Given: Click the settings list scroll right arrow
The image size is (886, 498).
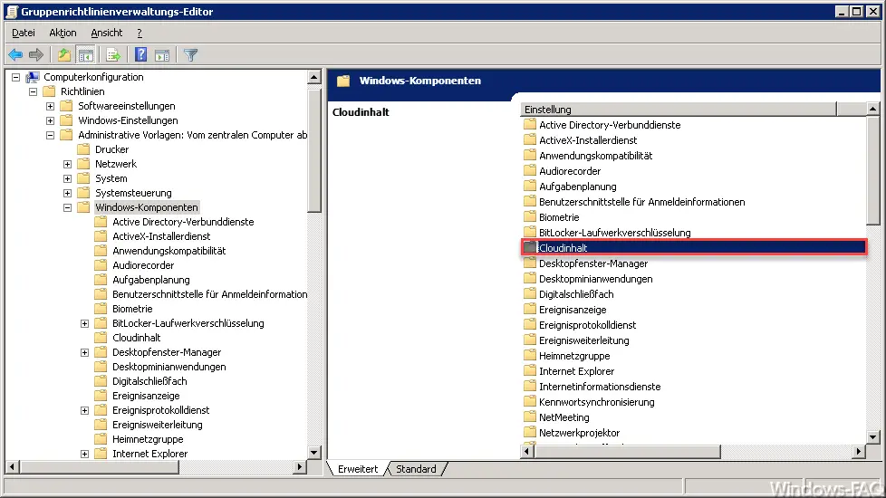Looking at the screenshot, I should click(859, 451).
